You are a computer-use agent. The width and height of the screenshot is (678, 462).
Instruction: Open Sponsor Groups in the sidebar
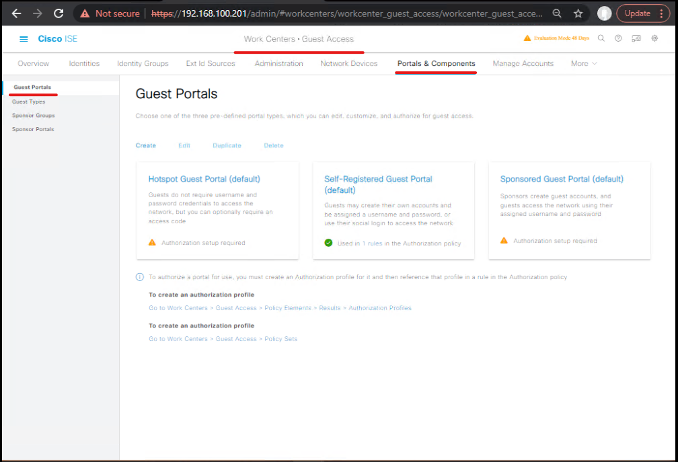tap(34, 116)
